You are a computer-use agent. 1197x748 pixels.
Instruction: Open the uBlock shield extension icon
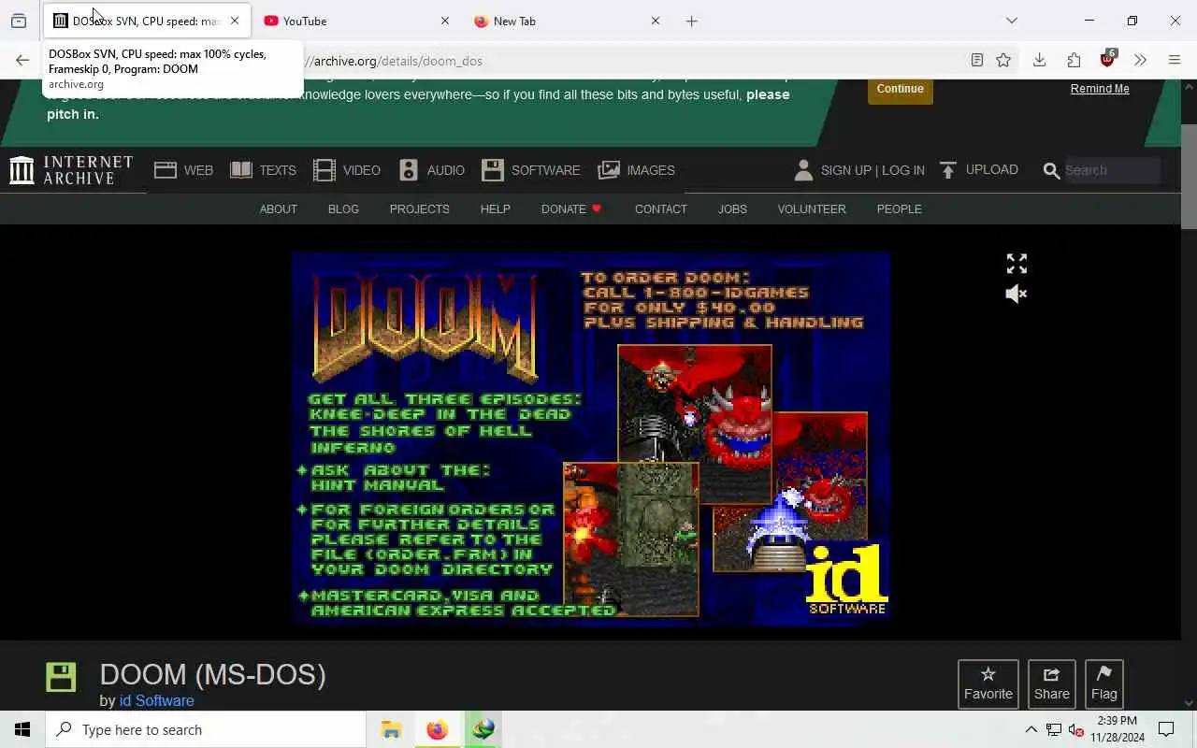(1108, 60)
